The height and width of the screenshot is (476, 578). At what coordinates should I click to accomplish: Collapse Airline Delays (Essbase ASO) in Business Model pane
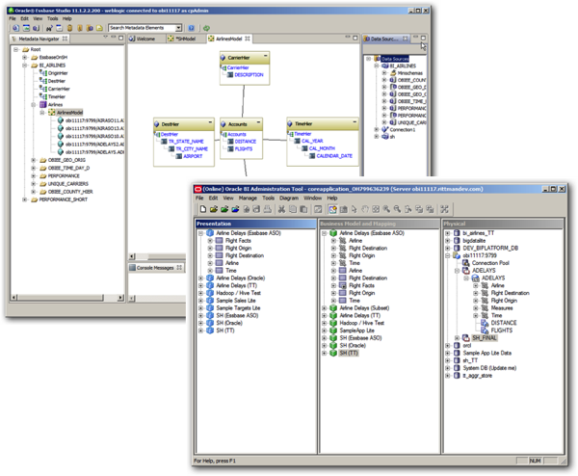[324, 233]
